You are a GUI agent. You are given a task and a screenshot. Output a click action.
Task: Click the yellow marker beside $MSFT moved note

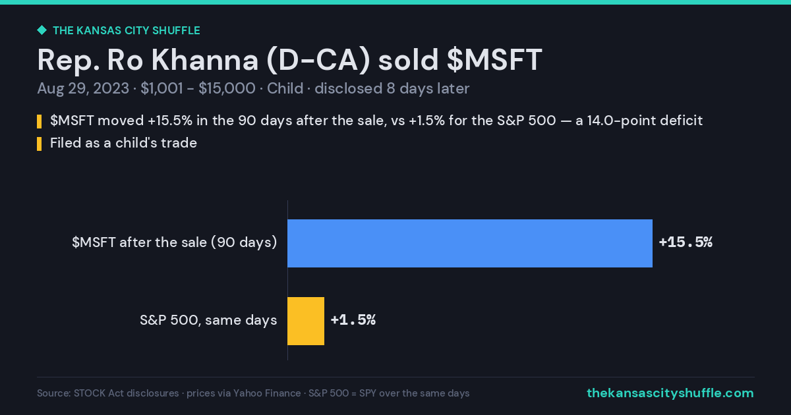pyautogui.click(x=40, y=121)
